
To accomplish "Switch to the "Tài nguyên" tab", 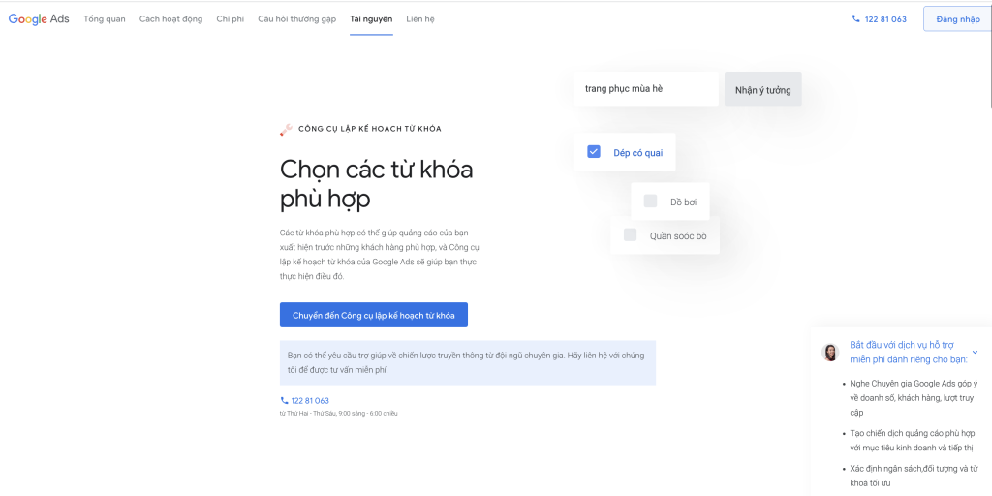I will 371,19.
